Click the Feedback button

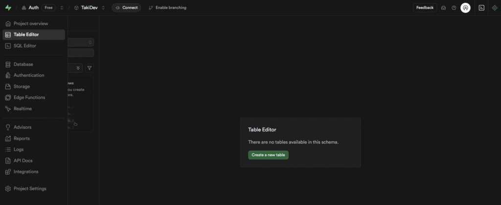425,8
